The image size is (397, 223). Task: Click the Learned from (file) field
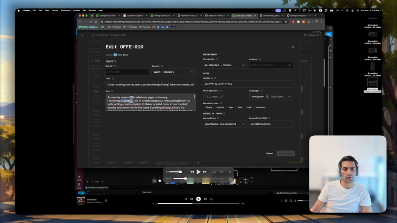(271, 124)
